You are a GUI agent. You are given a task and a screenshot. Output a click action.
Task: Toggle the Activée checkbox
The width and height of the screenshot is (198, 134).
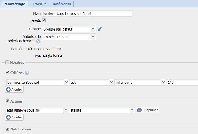click(x=44, y=20)
